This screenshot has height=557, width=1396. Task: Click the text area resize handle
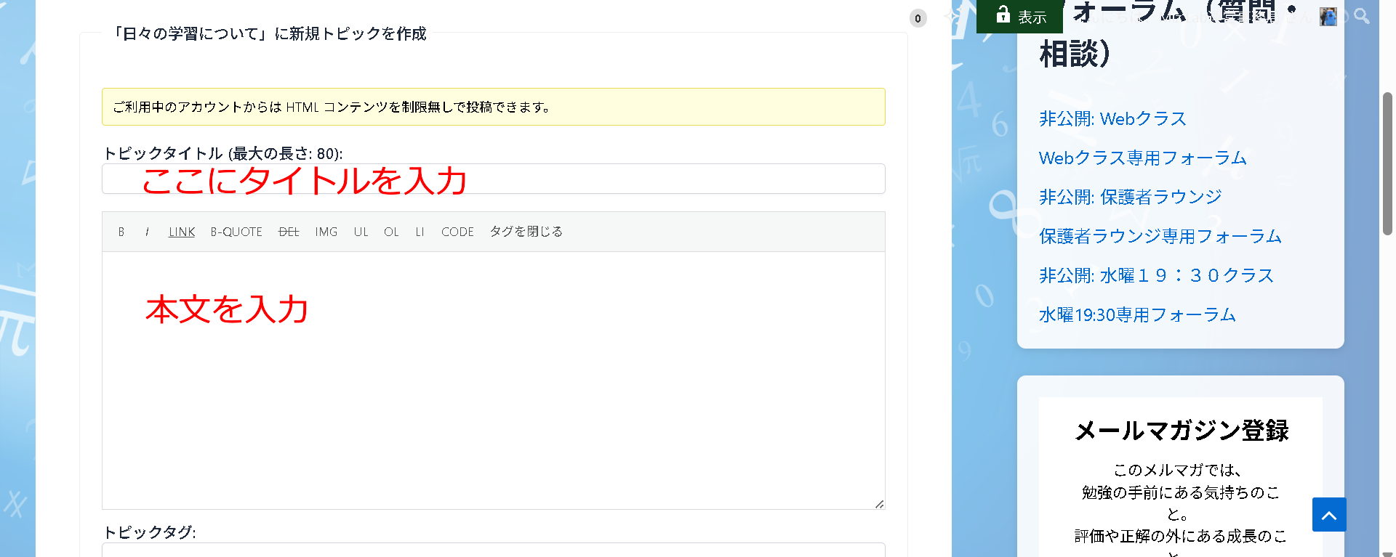(x=879, y=504)
